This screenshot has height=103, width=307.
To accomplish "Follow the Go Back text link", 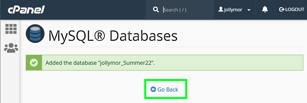I will [168, 89].
